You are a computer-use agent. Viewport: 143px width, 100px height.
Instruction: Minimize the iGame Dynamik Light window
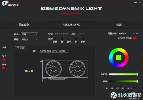point(135,3)
